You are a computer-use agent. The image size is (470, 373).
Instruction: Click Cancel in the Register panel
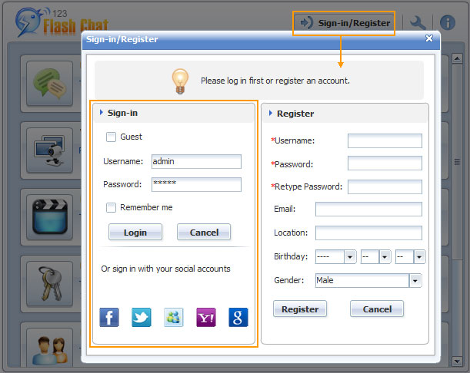coord(377,309)
